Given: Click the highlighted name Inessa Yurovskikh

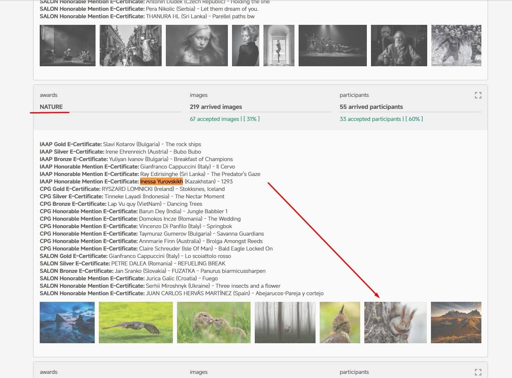Looking at the screenshot, I should coord(161,182).
